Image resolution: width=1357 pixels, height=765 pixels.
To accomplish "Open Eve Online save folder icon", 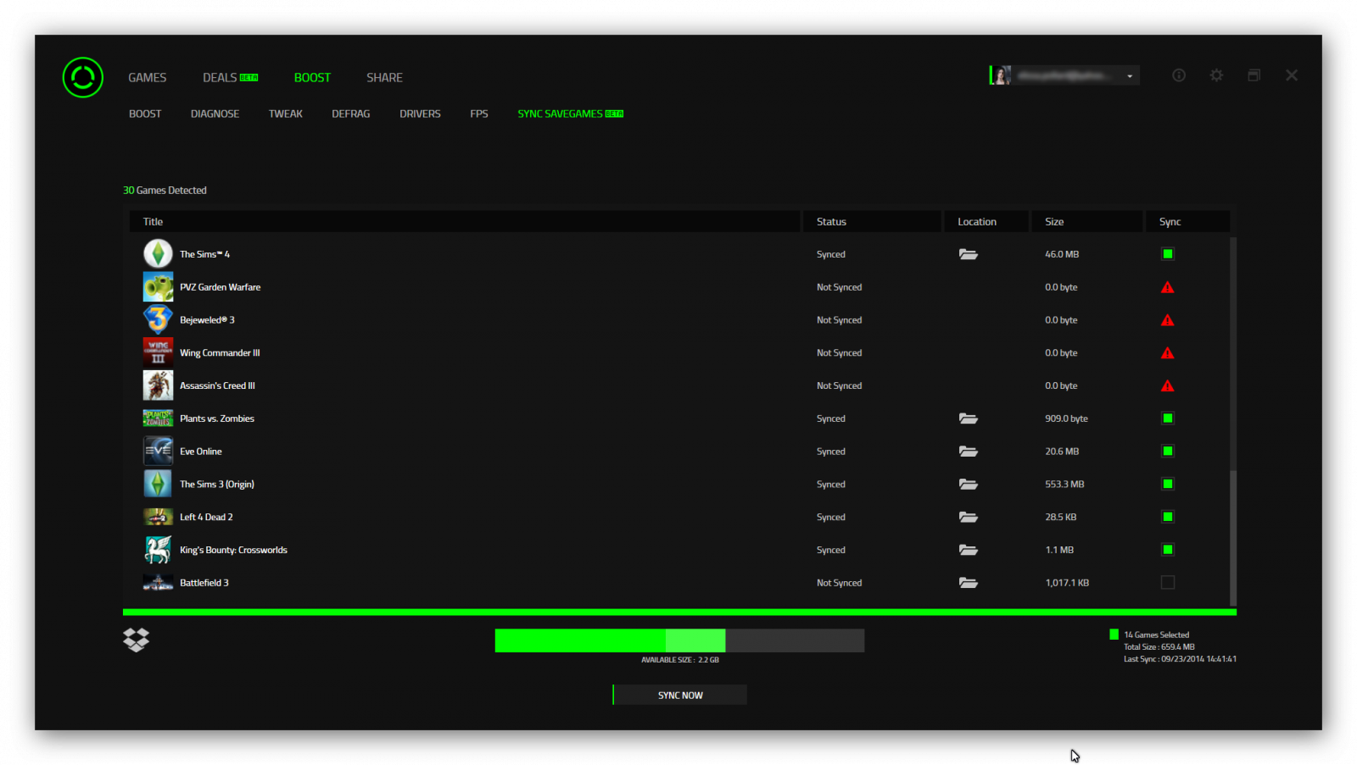I will coord(968,452).
